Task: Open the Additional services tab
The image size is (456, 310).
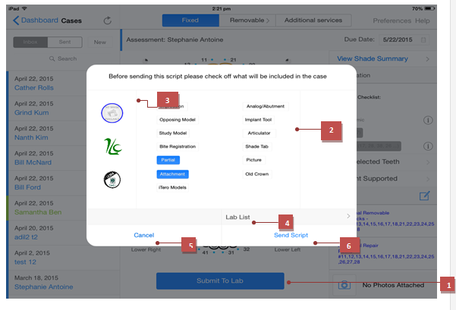Action: pyautogui.click(x=313, y=20)
